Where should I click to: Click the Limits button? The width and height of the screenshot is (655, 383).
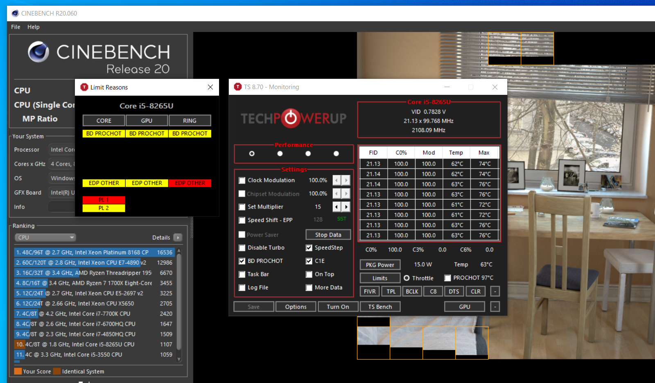pos(380,278)
